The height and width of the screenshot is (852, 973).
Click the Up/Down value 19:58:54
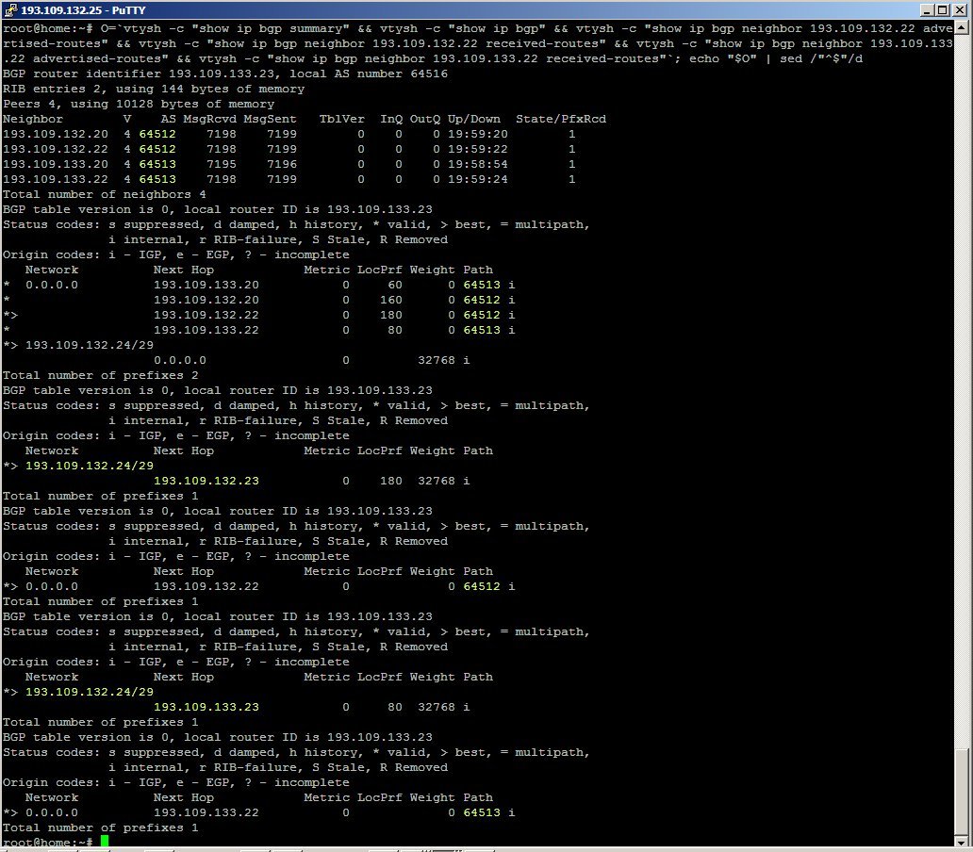[x=478, y=164]
